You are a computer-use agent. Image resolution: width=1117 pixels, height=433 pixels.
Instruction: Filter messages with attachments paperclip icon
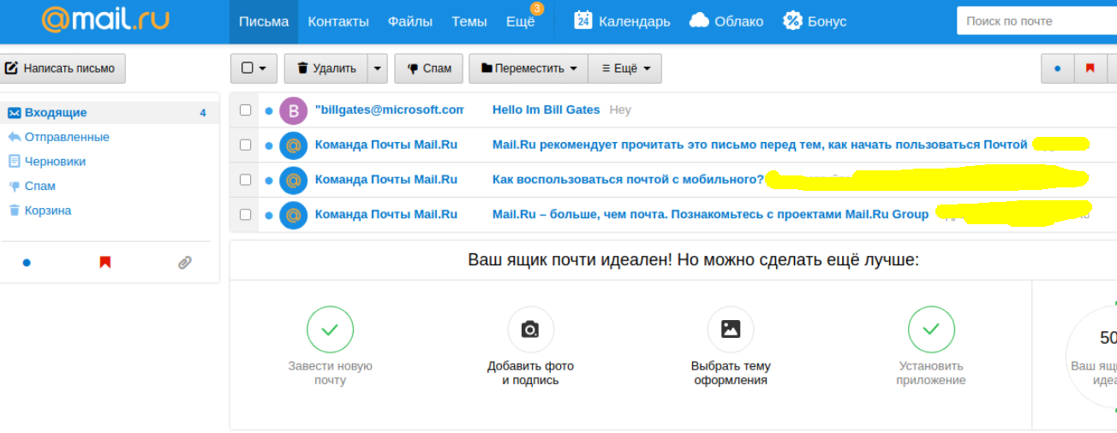184,263
